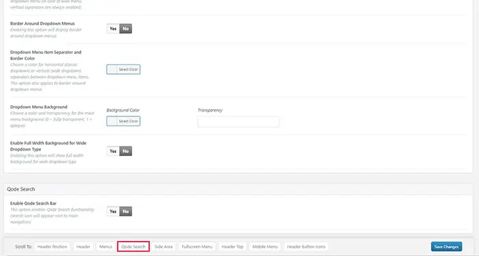This screenshot has width=479, height=256.
Task: Select No for Full Width Background
Action: click(x=125, y=151)
